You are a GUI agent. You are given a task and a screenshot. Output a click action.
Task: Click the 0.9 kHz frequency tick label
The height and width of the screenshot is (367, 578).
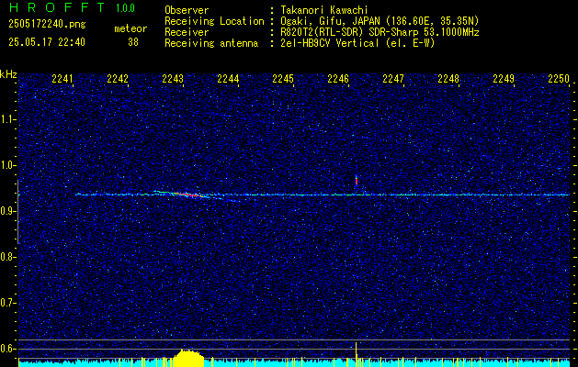pyautogui.click(x=7, y=211)
